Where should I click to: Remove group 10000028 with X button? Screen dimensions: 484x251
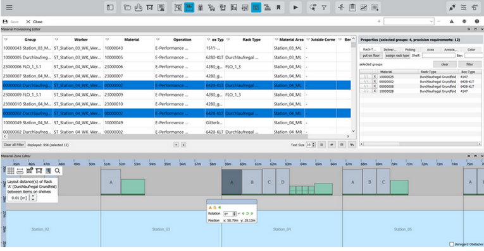coord(375,91)
